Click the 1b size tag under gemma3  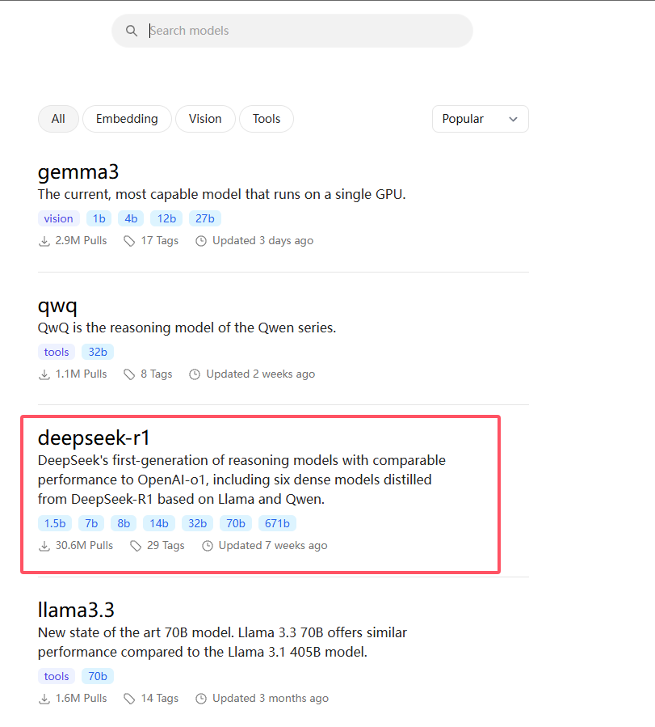tap(99, 218)
